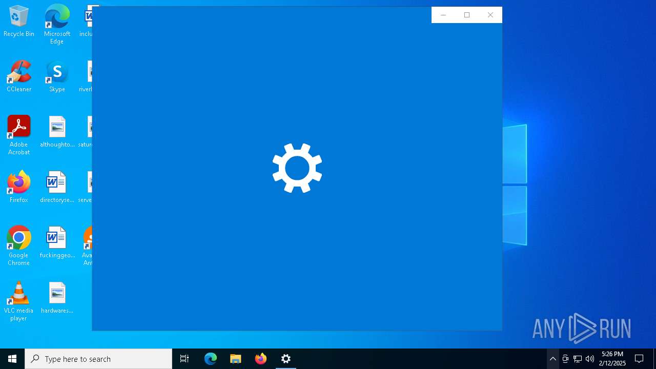
Task: Select the althoughto... image file
Action: point(57,131)
